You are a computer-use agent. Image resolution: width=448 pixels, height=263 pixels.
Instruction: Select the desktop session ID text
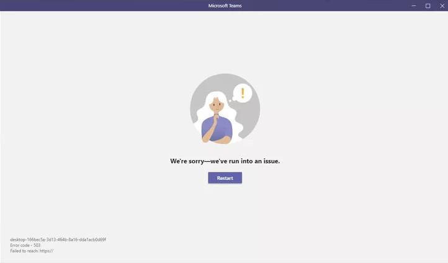tap(58, 239)
